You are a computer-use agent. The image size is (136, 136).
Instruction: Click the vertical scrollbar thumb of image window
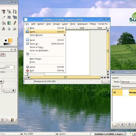108,51
